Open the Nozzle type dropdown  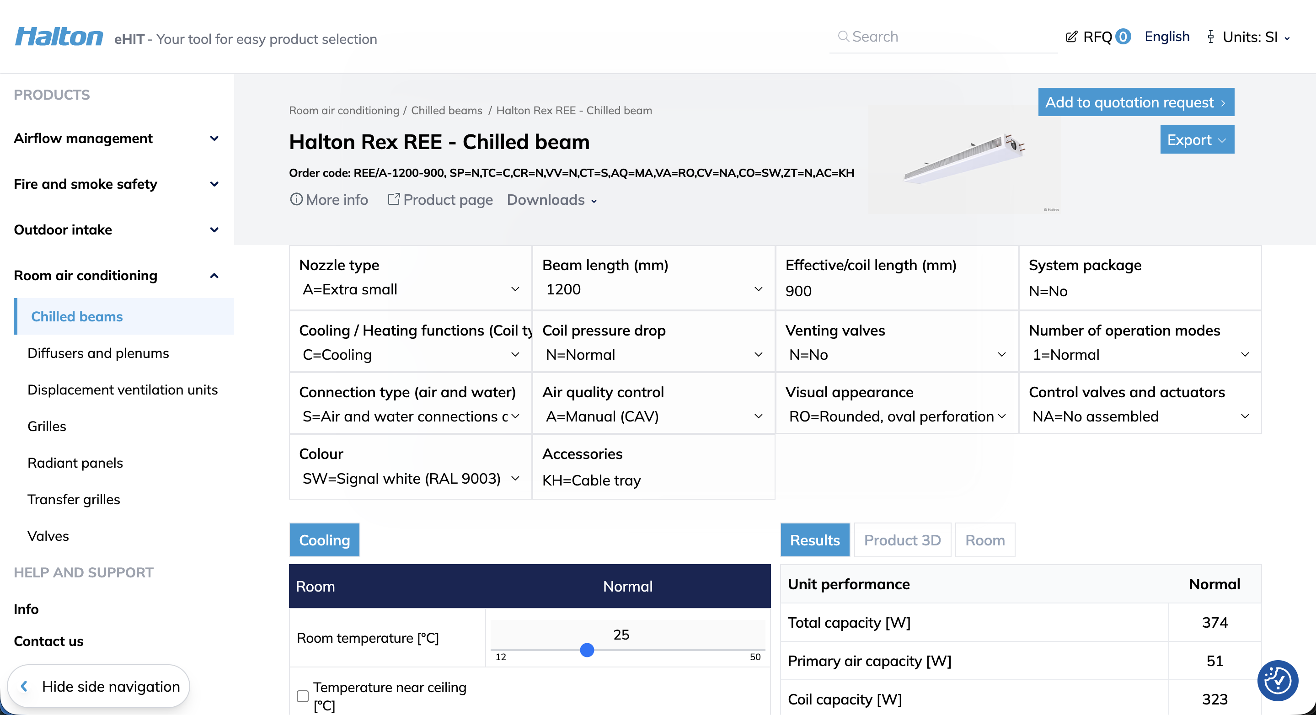tap(411, 289)
